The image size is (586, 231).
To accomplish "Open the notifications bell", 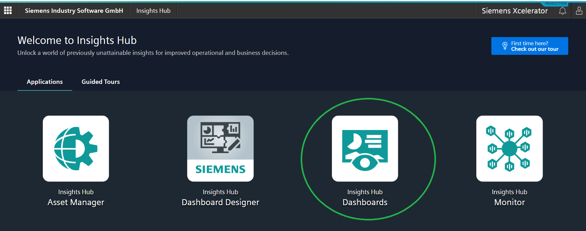I will (563, 11).
